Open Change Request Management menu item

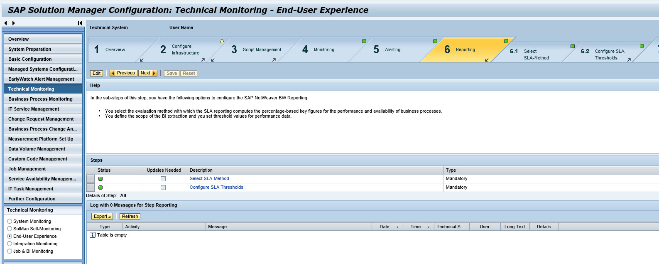[43, 119]
